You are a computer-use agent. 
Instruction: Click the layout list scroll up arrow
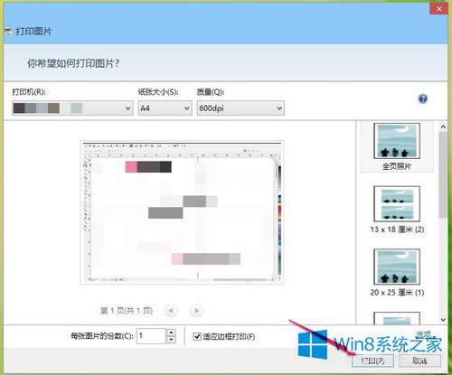[x=443, y=127]
